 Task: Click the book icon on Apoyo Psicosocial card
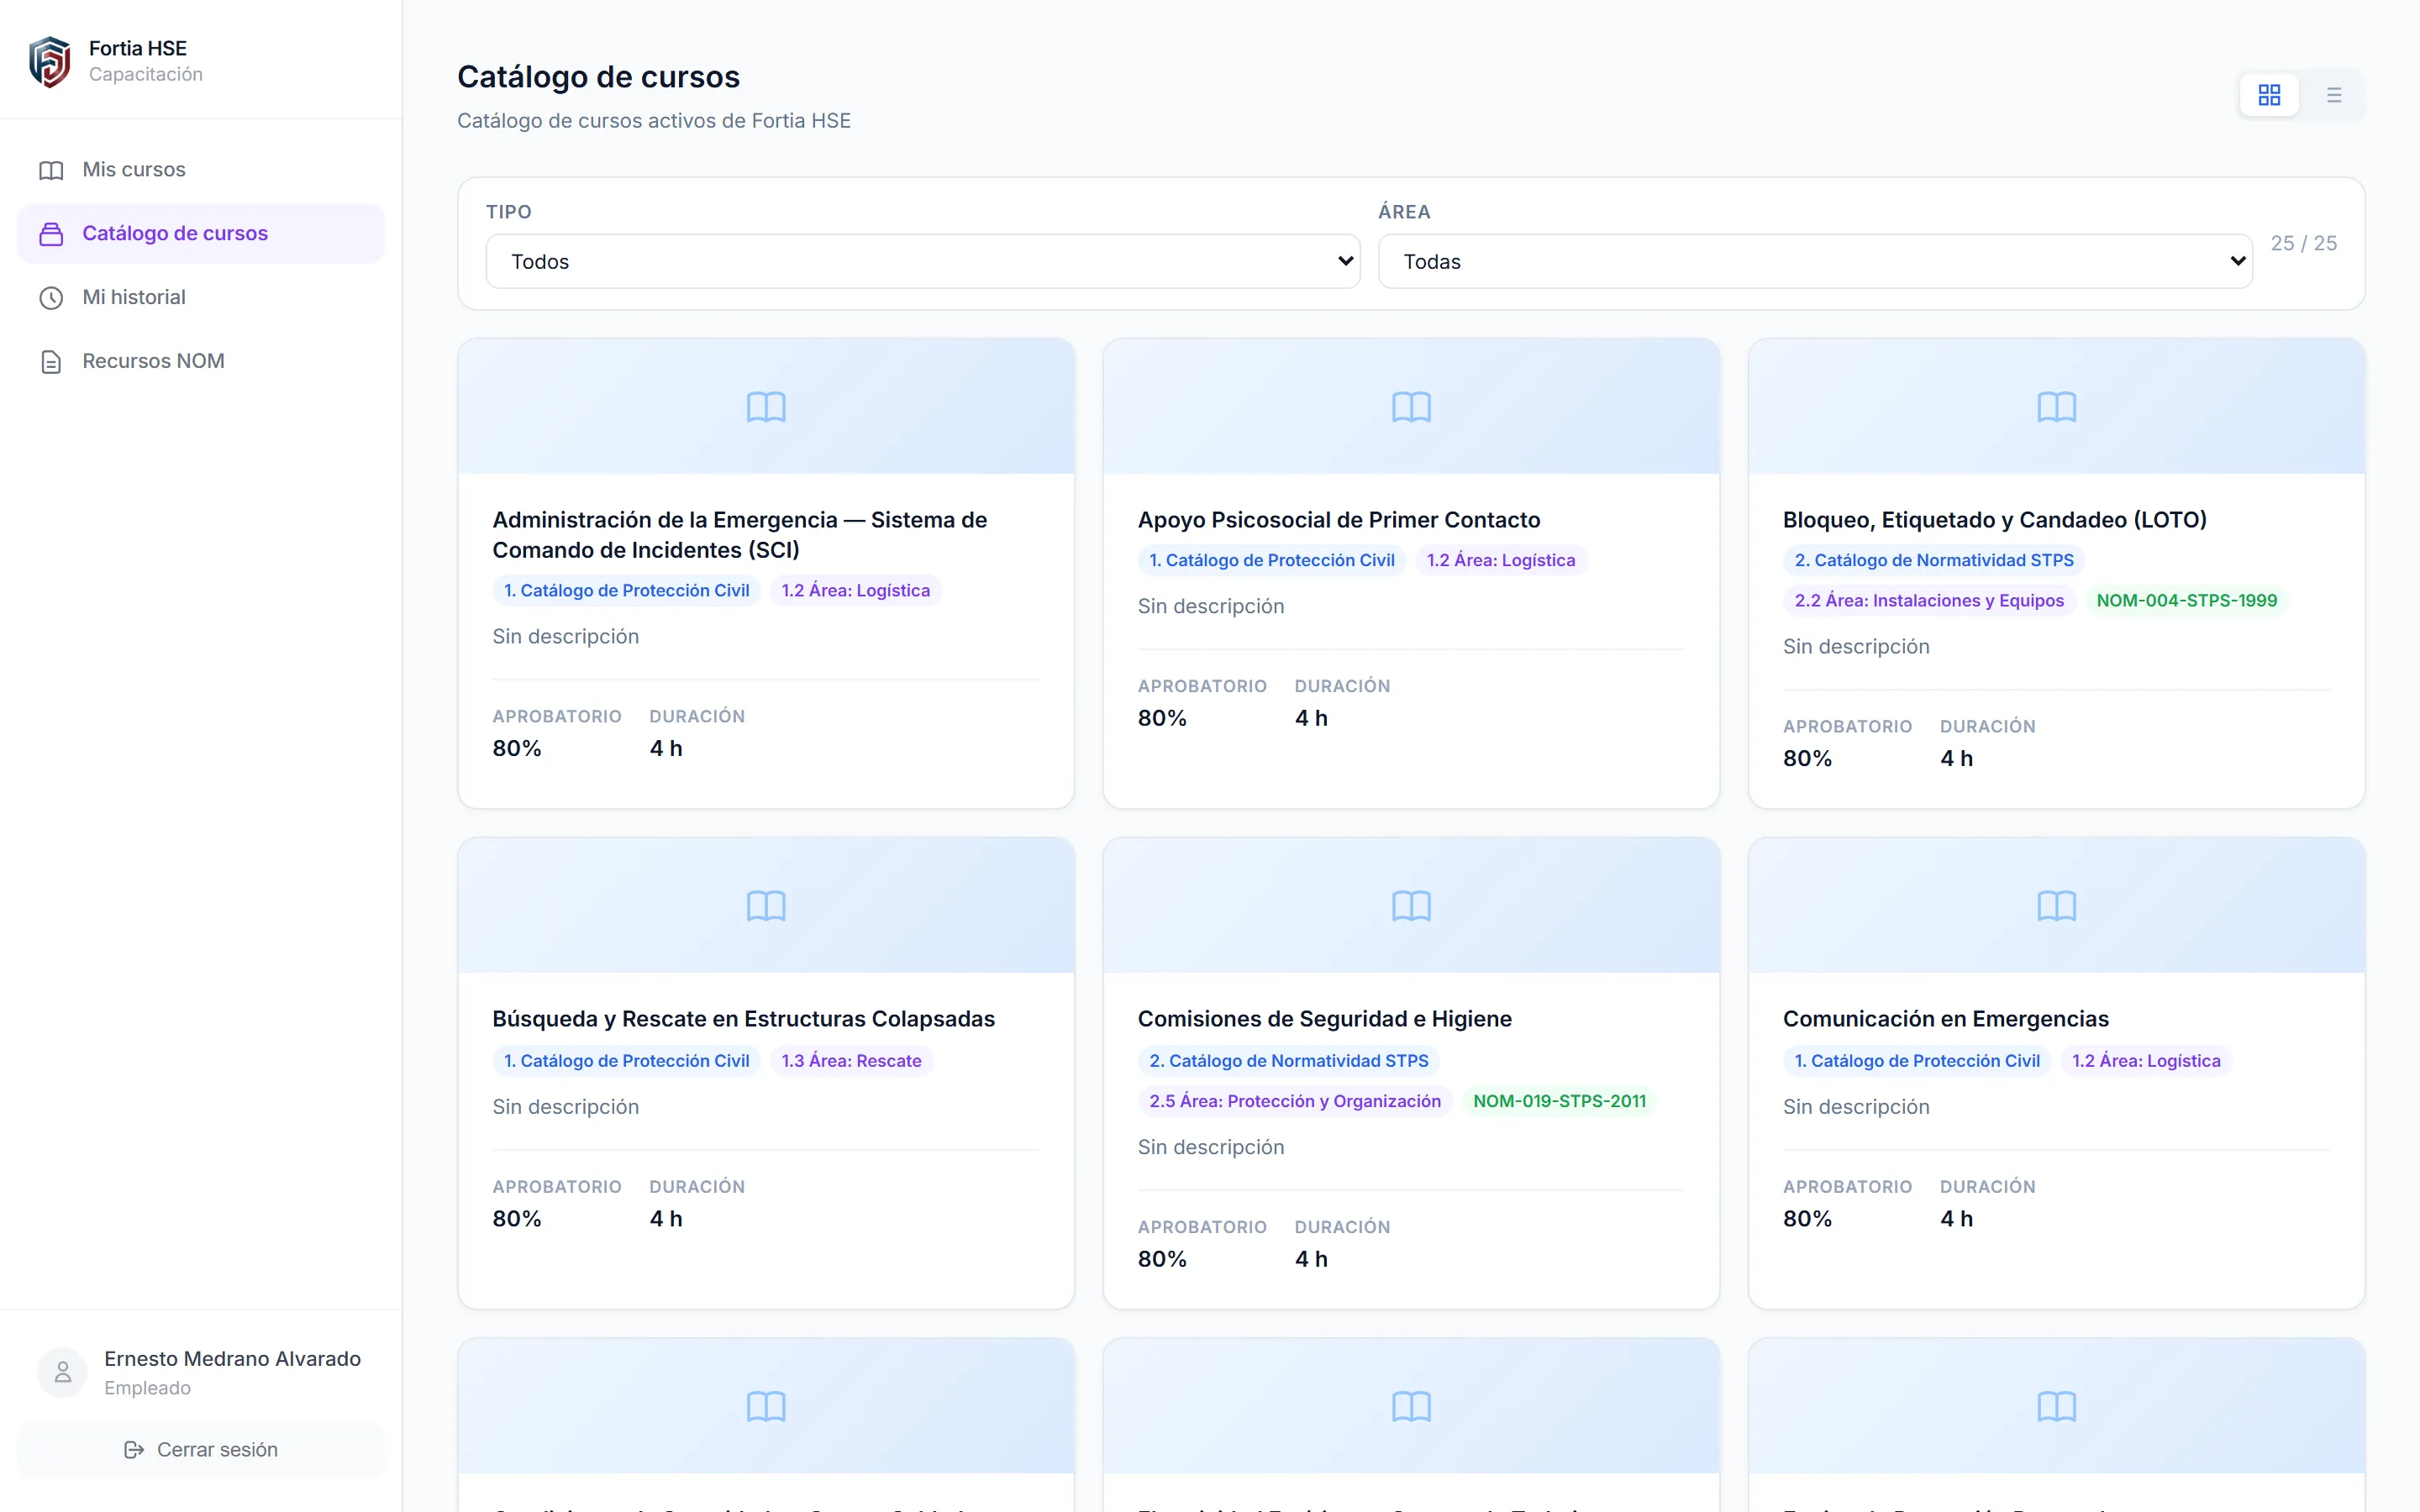[1411, 407]
